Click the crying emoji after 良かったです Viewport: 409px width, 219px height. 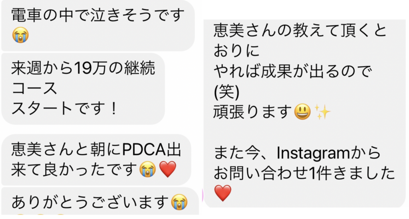point(148,169)
